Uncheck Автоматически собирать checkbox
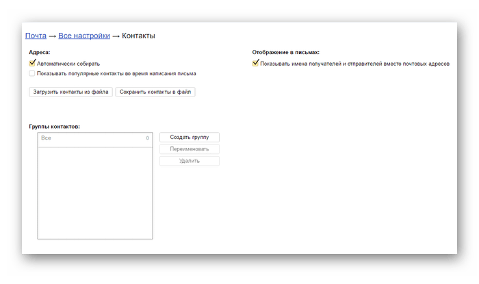The image size is (479, 284). click(32, 63)
